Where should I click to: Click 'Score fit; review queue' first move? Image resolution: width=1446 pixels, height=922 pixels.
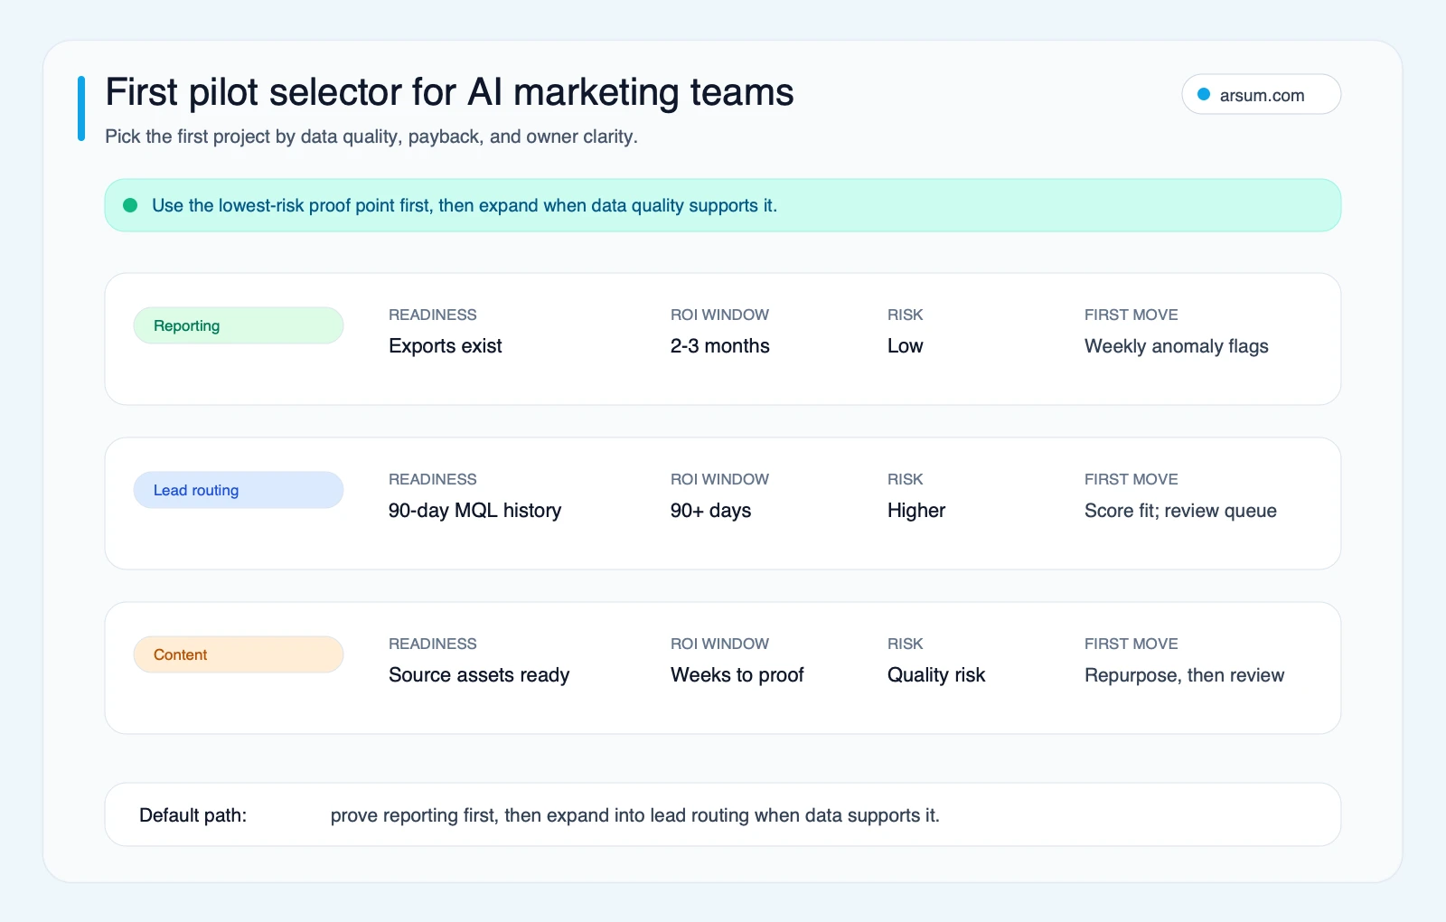click(x=1180, y=511)
